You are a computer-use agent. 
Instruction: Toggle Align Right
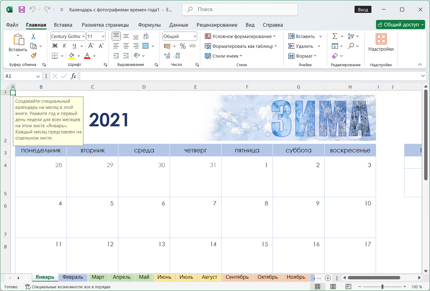click(x=136, y=46)
